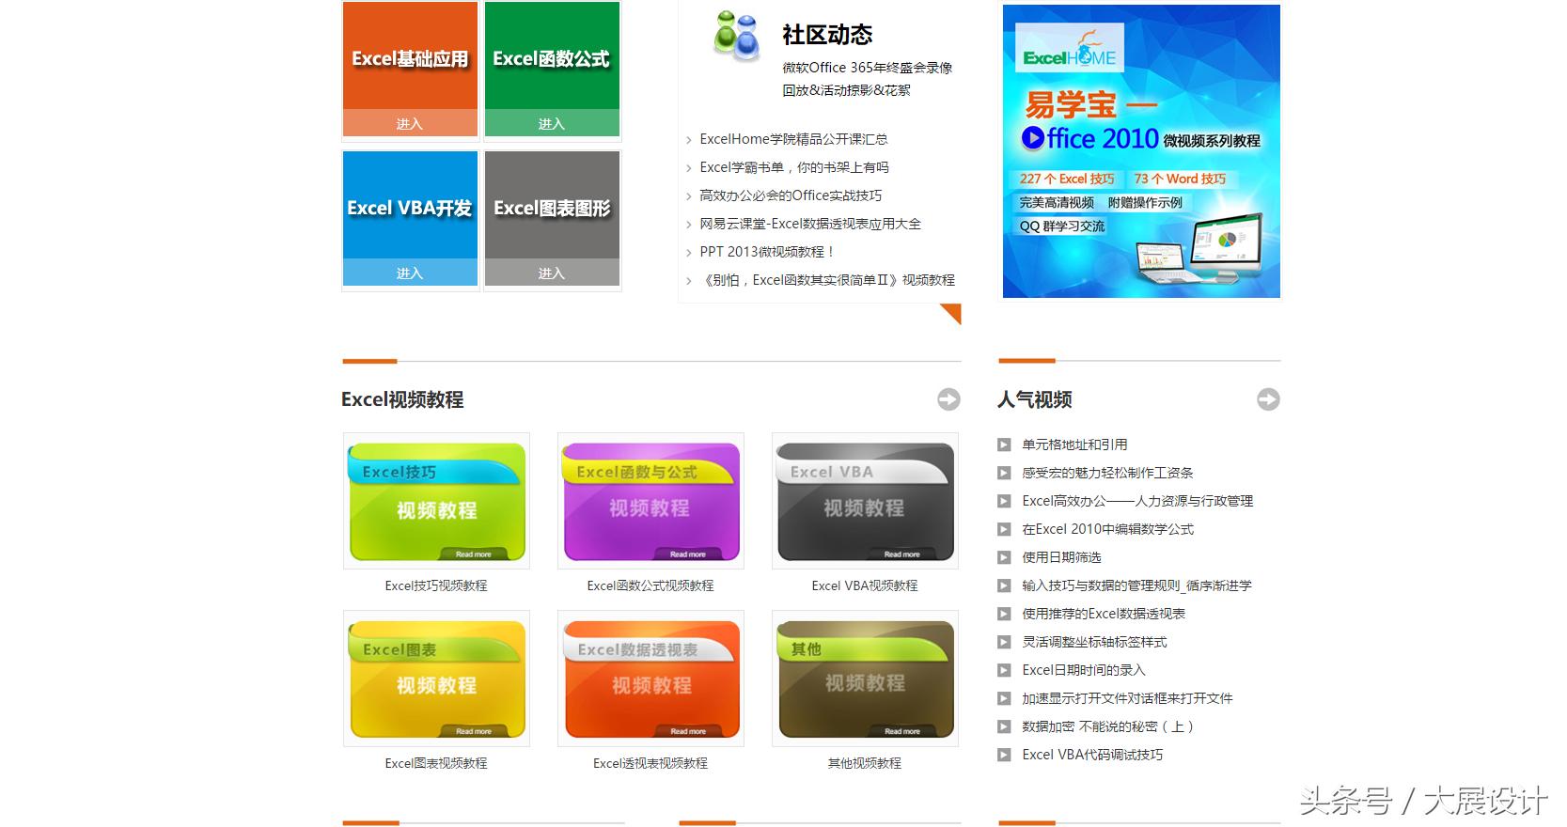This screenshot has width=1567, height=827.
Task: Open PPT 2013微视频教程 link
Action: tap(767, 252)
